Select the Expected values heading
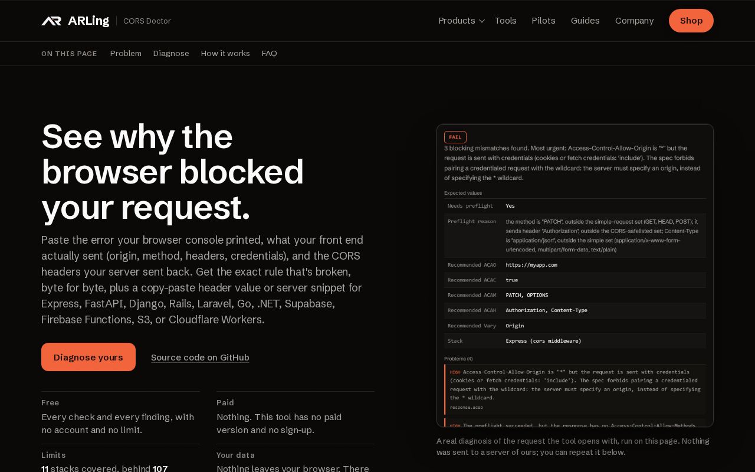 [x=463, y=193]
